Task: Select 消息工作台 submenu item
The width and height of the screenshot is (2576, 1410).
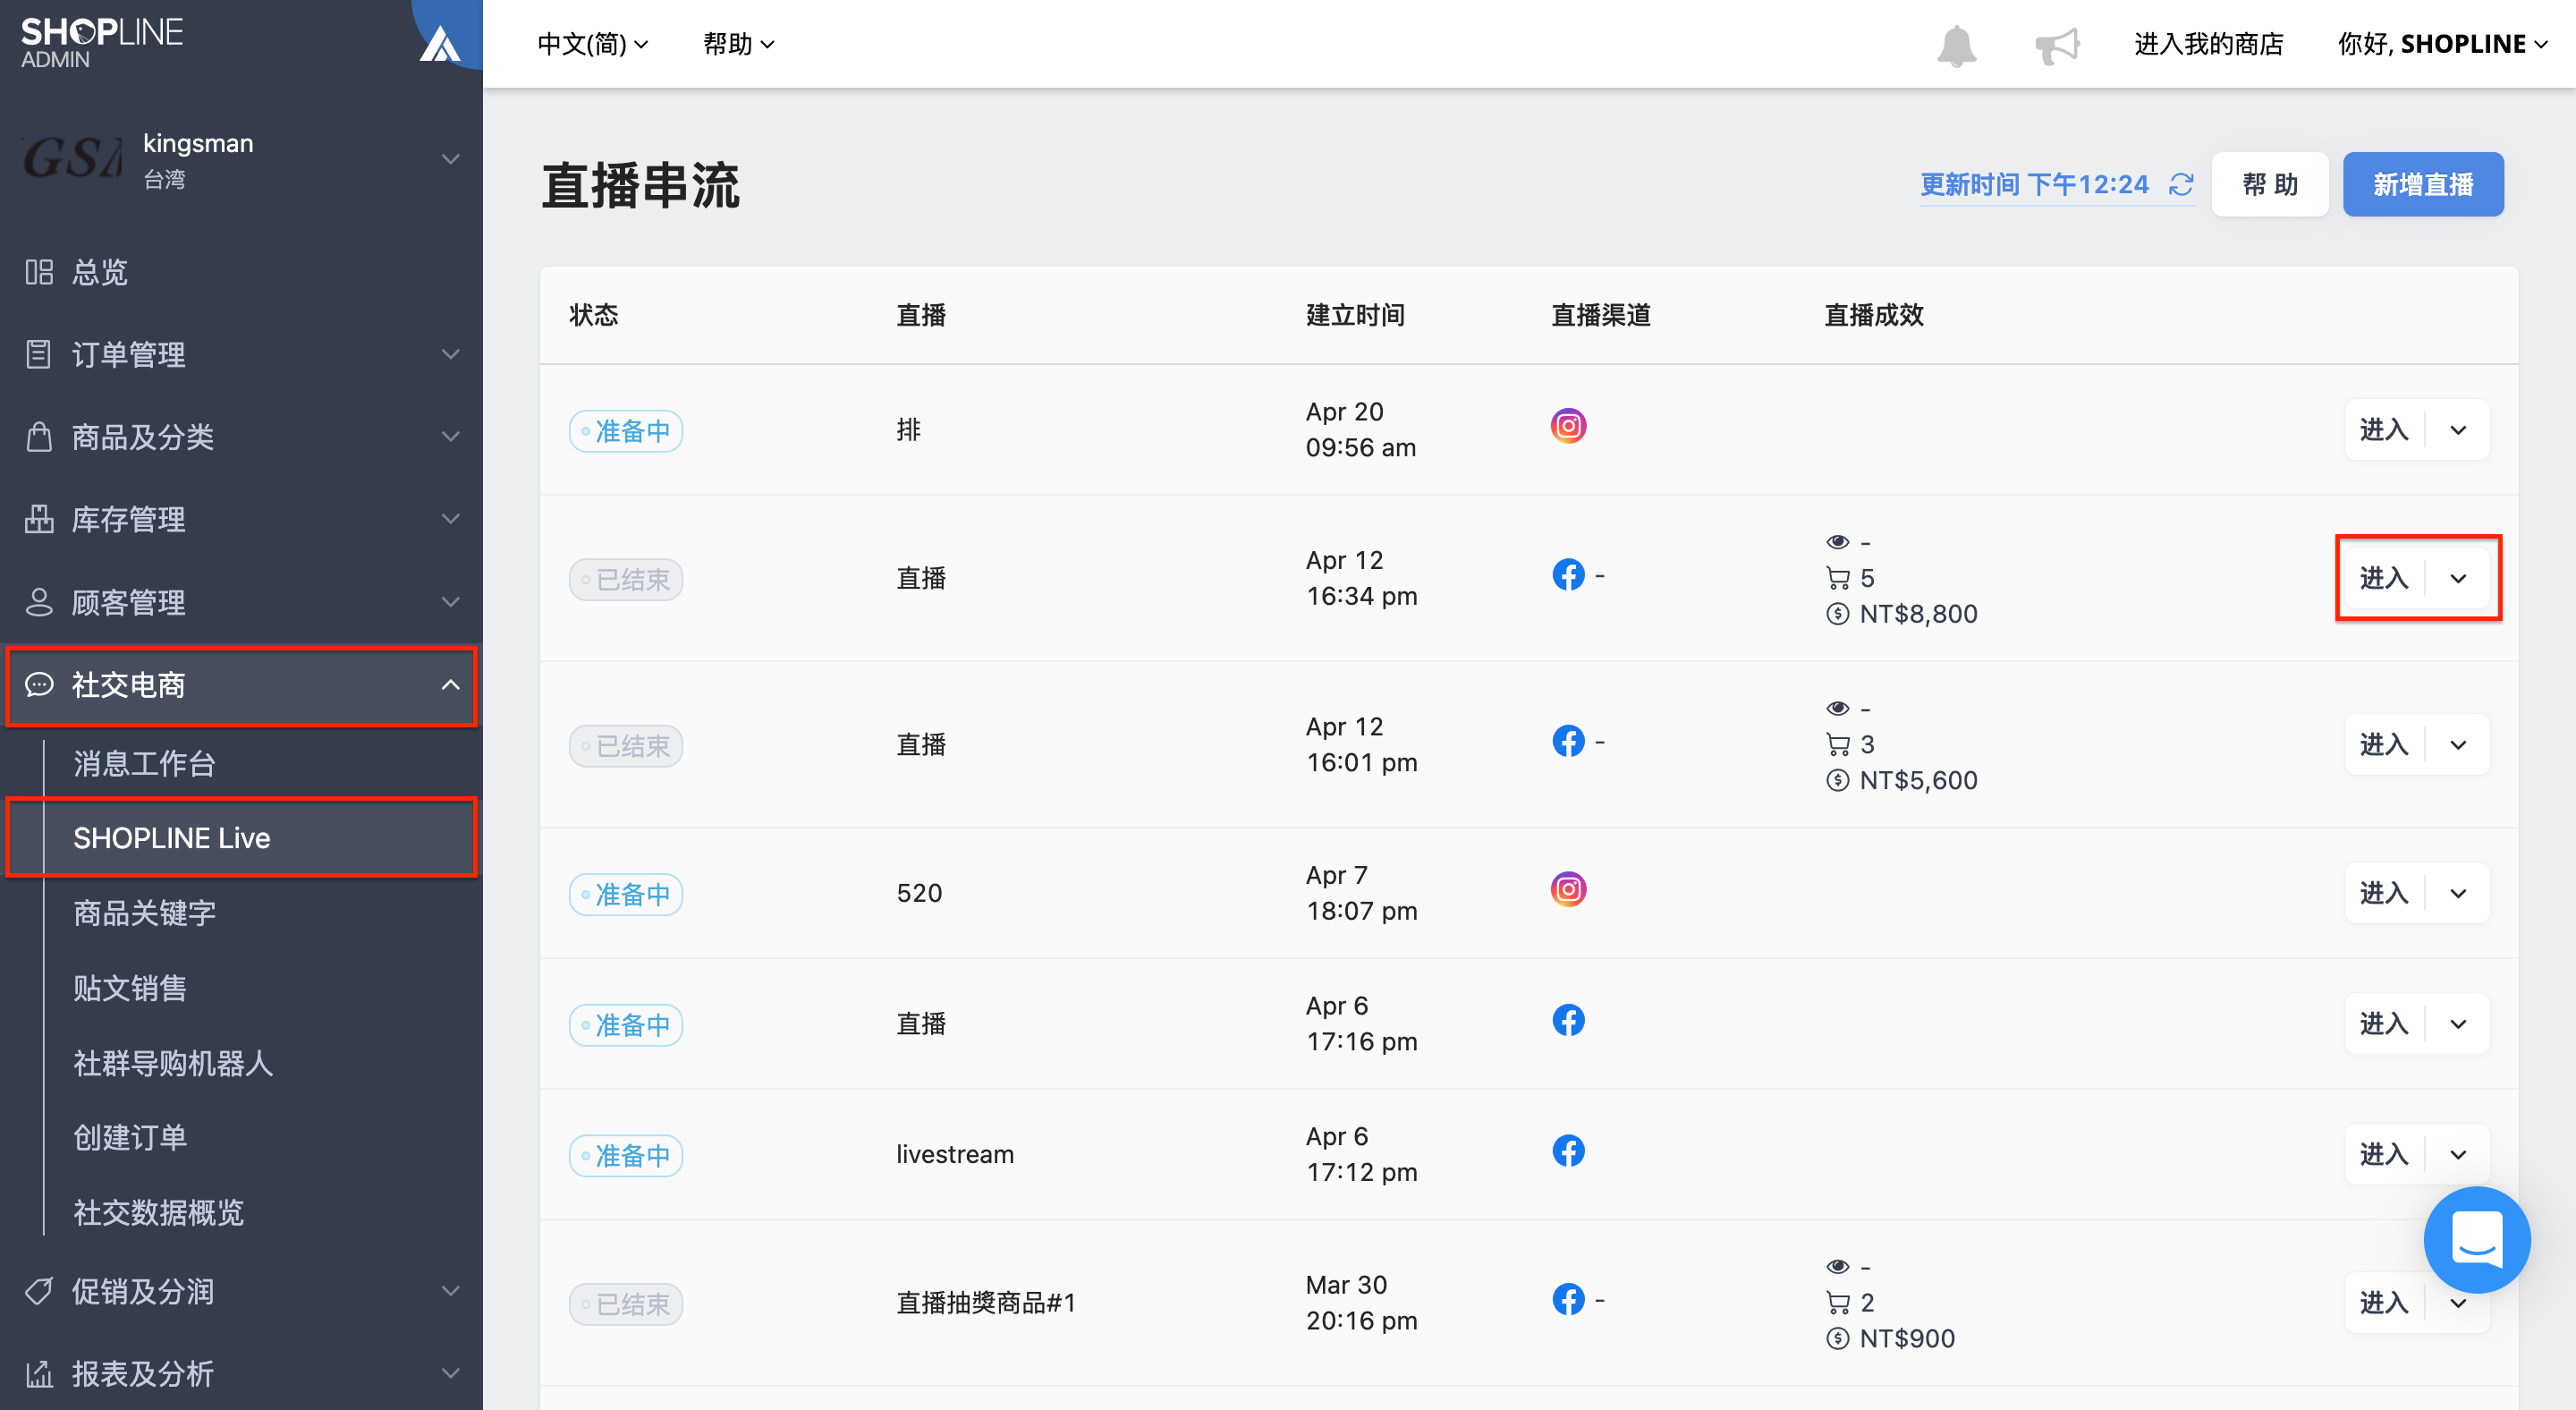Action: tap(145, 764)
